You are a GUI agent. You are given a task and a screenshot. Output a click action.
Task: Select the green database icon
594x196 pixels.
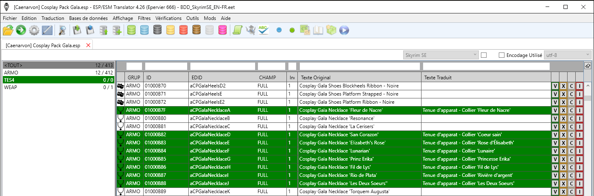coord(131,30)
